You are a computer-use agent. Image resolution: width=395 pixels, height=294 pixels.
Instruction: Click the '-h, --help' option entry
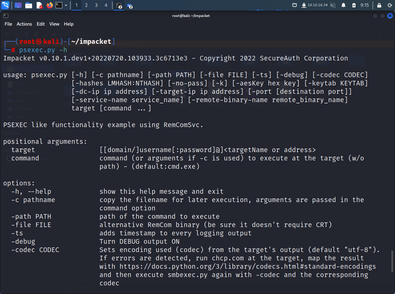coord(31,192)
